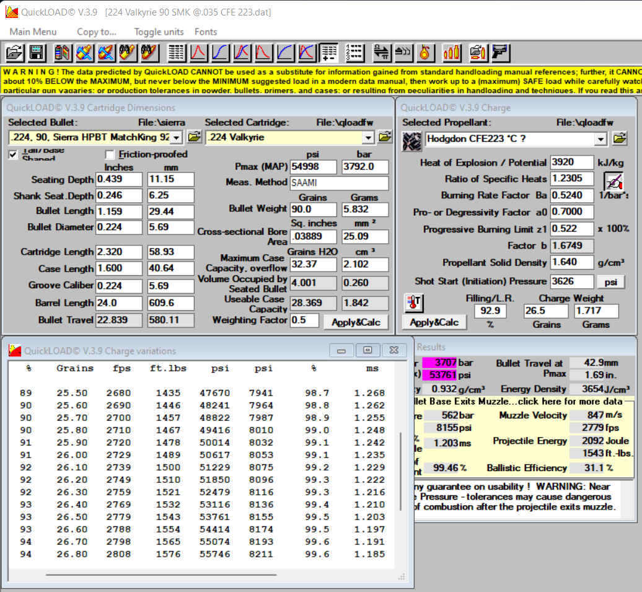The image size is (642, 592).
Task: Open the Main Menu
Action: click(33, 32)
